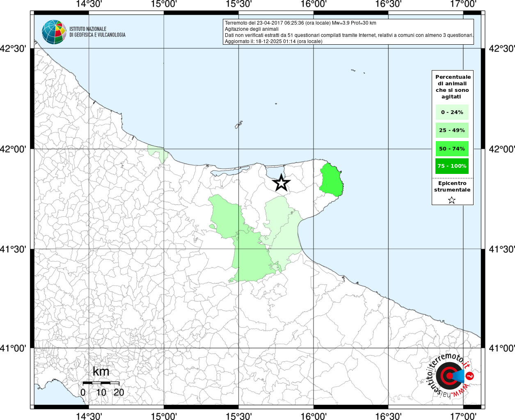This screenshot has width=515, height=420.
Task: Click the 0 - 24% legend swatch
Action: tap(452, 112)
